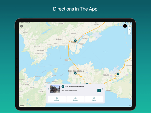Tap the bold 1330 Jackson Street, Oakland title

tap(74, 87)
